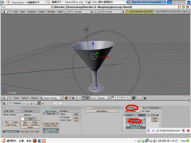Click the Render Levels: 2 field
The height and width of the screenshot is (143, 191).
[x=136, y=123]
